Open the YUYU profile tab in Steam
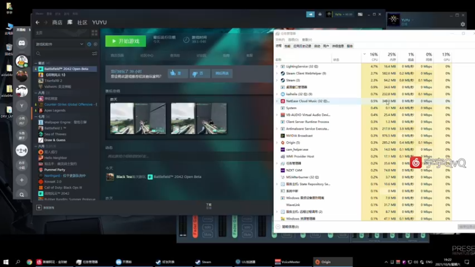This screenshot has width=475, height=267. [x=99, y=23]
